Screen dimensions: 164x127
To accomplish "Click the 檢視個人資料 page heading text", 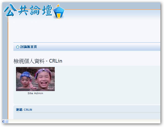I will pyautogui.click(x=29, y=61).
